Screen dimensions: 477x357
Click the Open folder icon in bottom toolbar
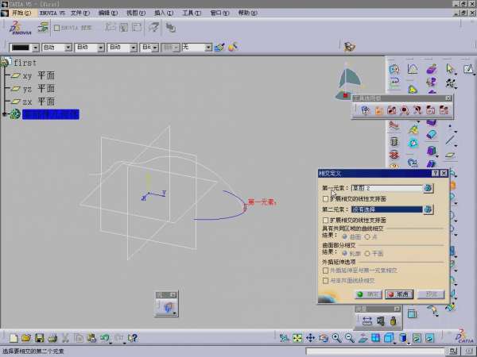point(25,339)
